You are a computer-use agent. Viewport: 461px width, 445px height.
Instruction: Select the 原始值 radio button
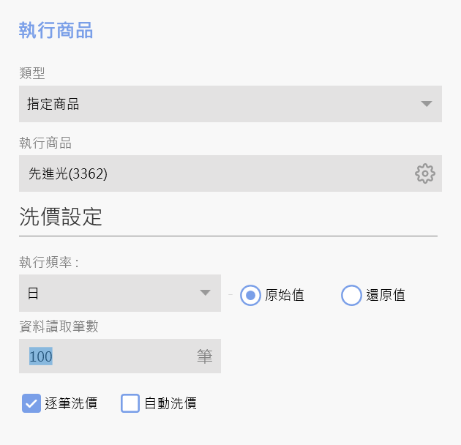click(x=250, y=295)
